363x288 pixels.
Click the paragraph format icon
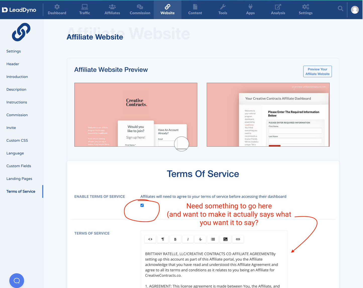click(x=163, y=239)
